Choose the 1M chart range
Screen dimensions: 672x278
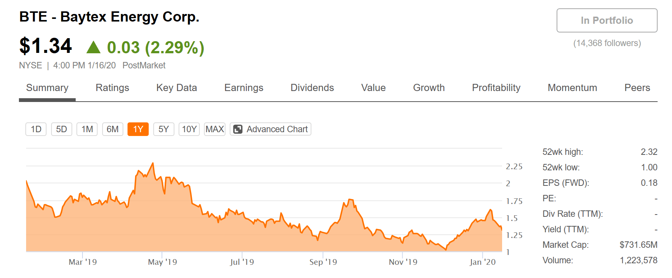pyautogui.click(x=87, y=129)
